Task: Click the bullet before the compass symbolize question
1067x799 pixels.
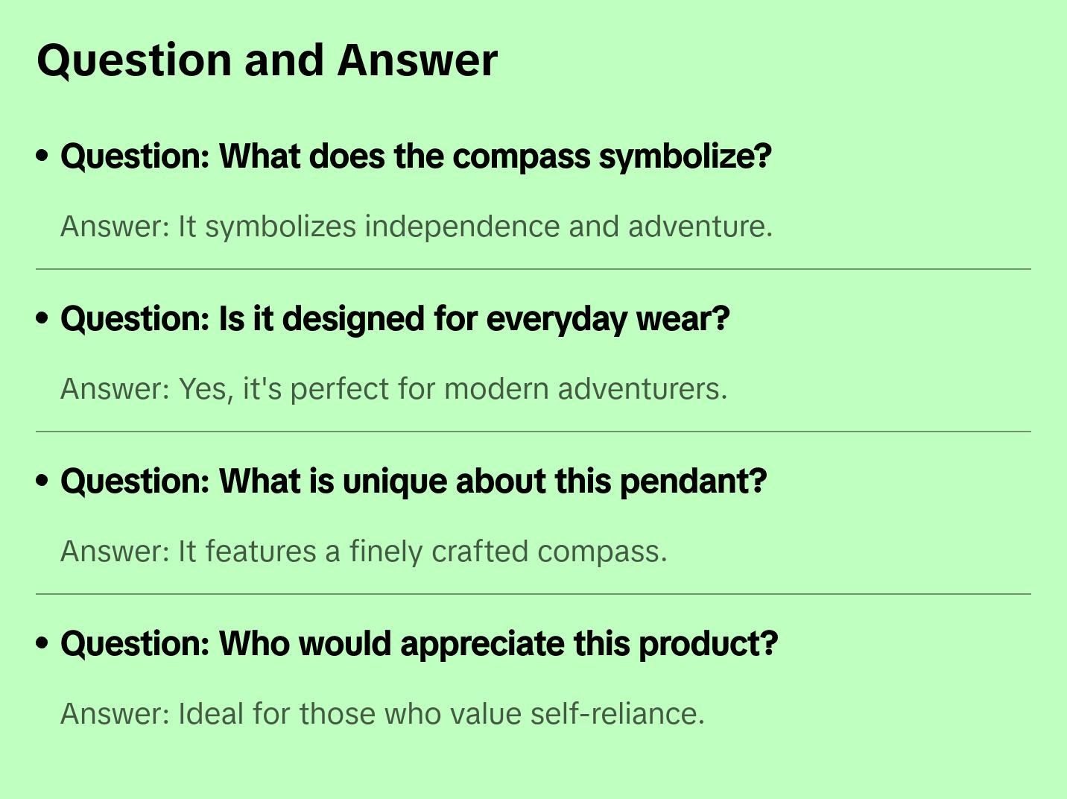Action: click(42, 156)
